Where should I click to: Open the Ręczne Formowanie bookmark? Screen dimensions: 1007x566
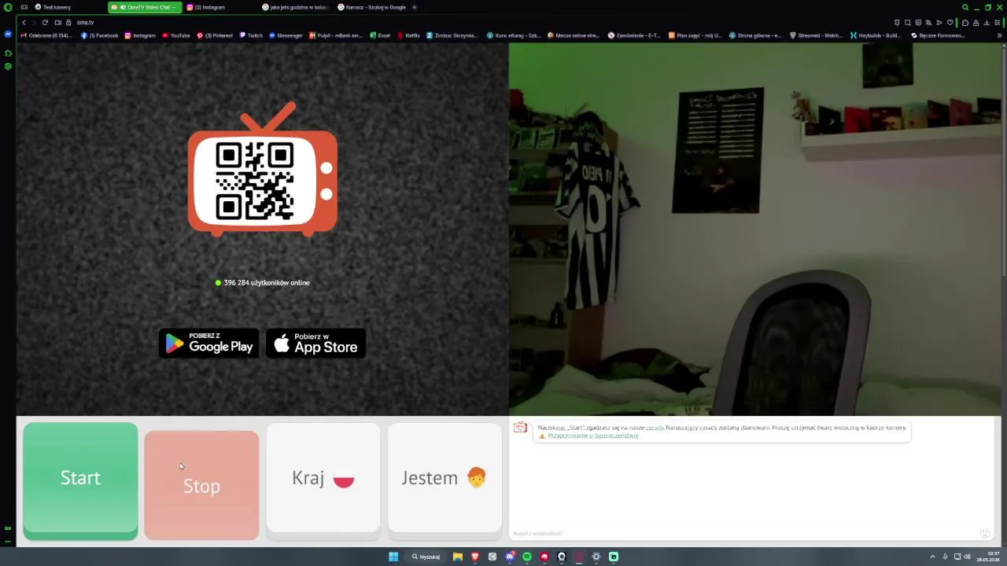pyautogui.click(x=938, y=35)
